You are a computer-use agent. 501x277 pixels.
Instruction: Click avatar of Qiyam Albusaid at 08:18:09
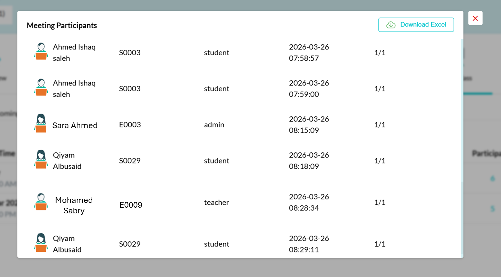(x=41, y=159)
